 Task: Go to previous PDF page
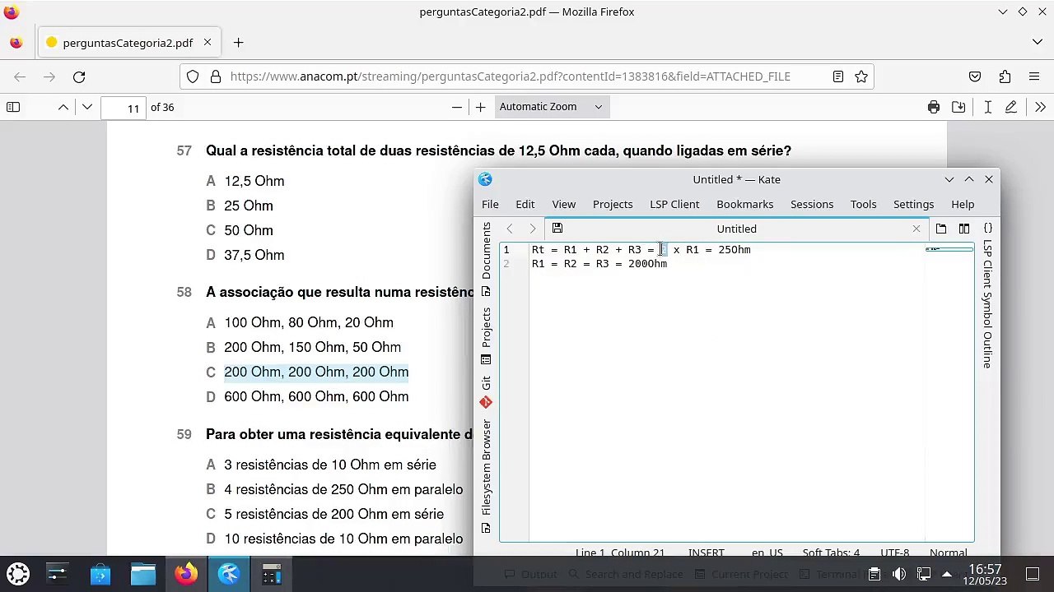tap(63, 107)
